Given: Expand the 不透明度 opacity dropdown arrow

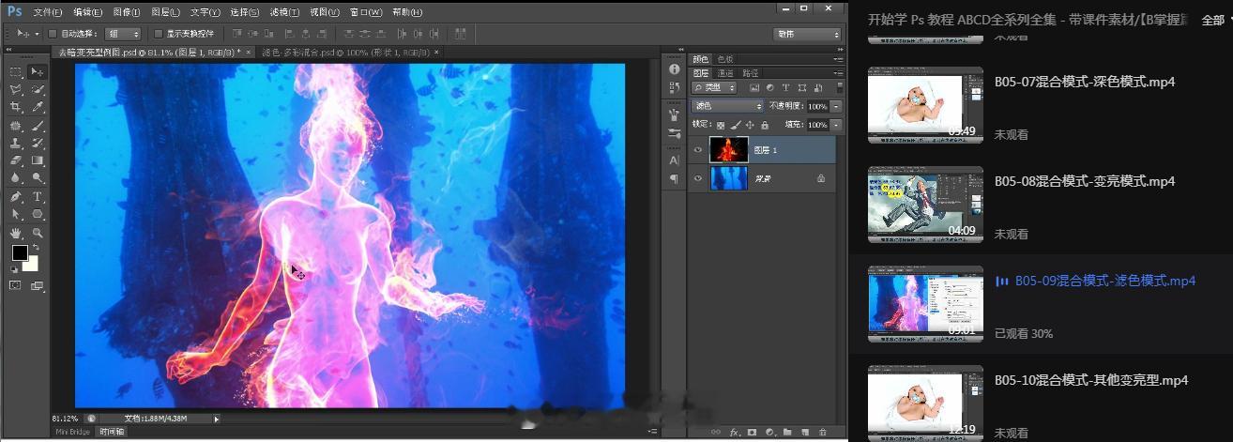Looking at the screenshot, I should 836,106.
